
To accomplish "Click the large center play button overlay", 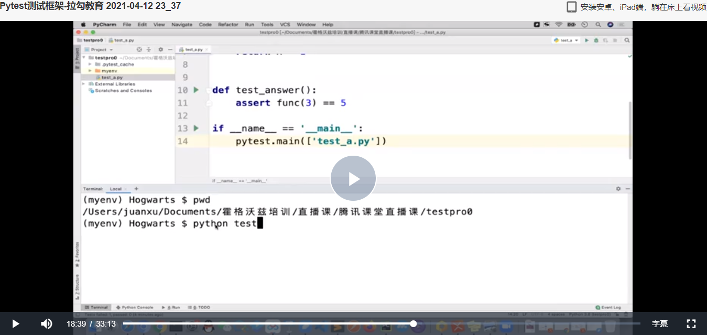I will click(353, 178).
